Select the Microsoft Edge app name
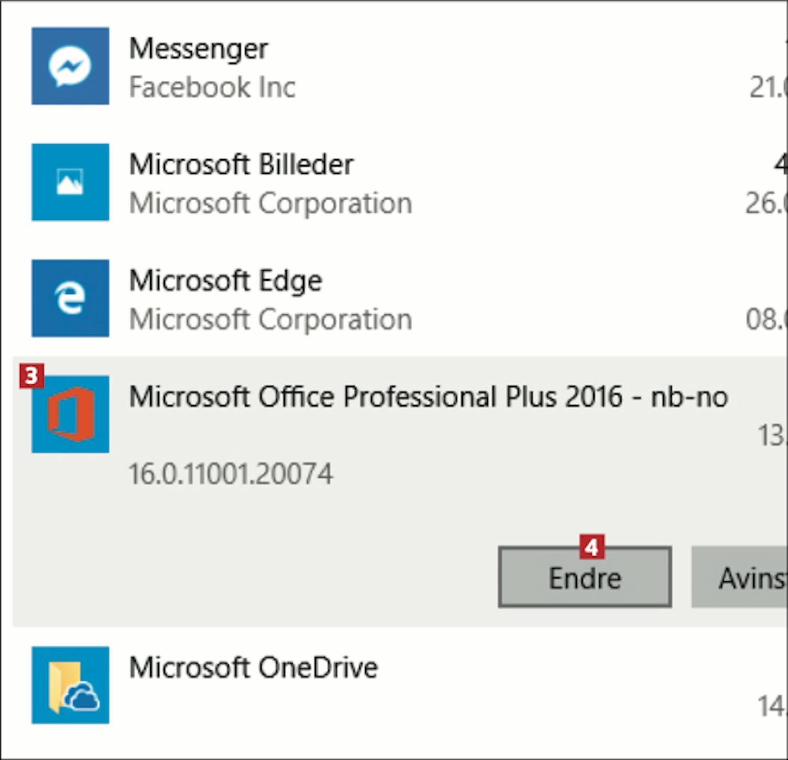The image size is (788, 760). (x=225, y=281)
